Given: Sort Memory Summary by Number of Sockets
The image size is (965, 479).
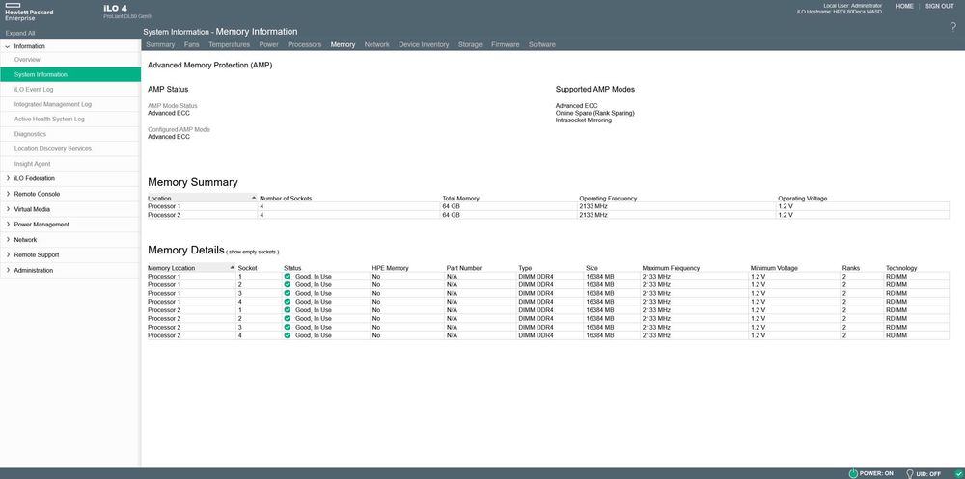Looking at the screenshot, I should pyautogui.click(x=286, y=199).
